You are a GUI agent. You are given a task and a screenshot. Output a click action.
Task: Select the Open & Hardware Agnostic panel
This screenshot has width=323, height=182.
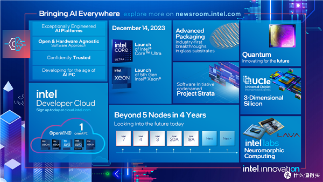[x=69, y=43]
